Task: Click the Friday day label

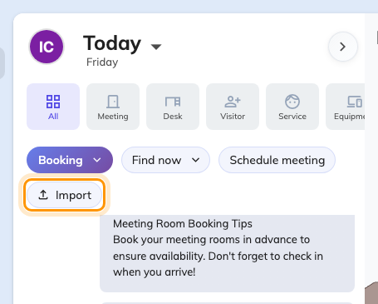Action: 102,62
